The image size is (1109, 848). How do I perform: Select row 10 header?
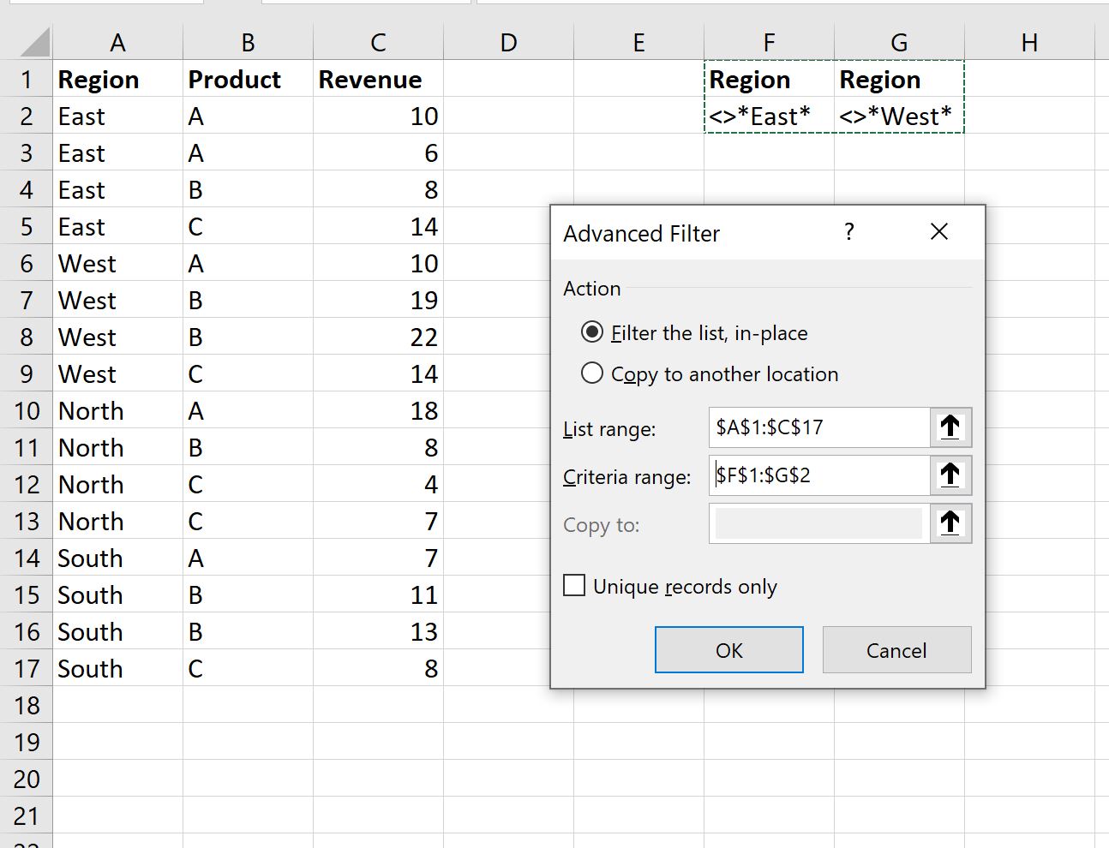[x=27, y=410]
